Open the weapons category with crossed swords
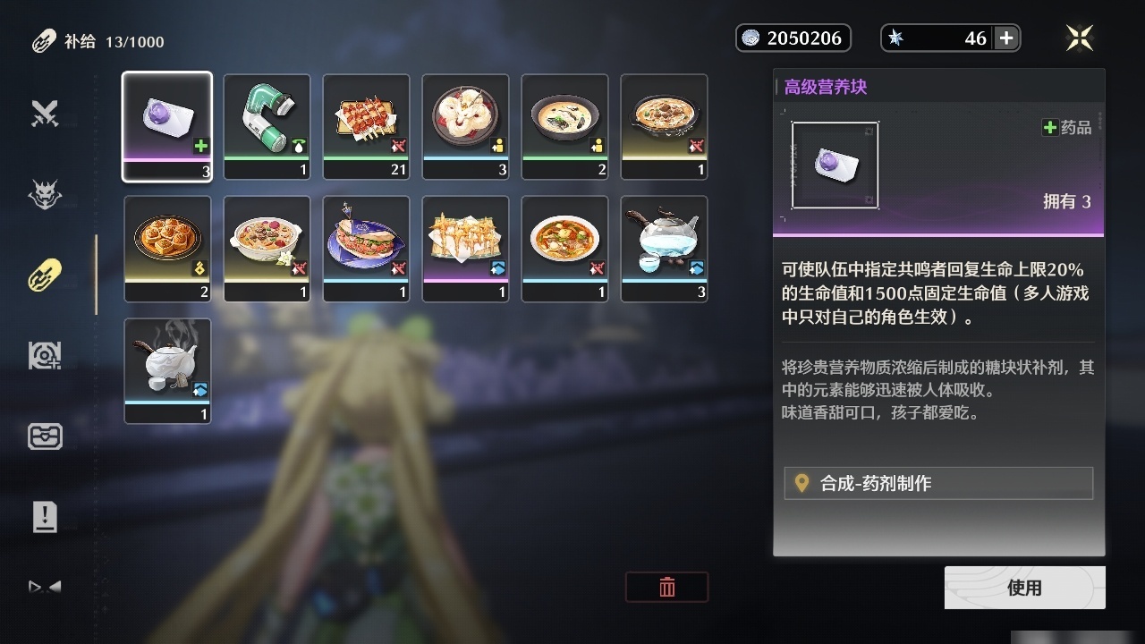Viewport: 1145px width, 644px height. coord(45,114)
